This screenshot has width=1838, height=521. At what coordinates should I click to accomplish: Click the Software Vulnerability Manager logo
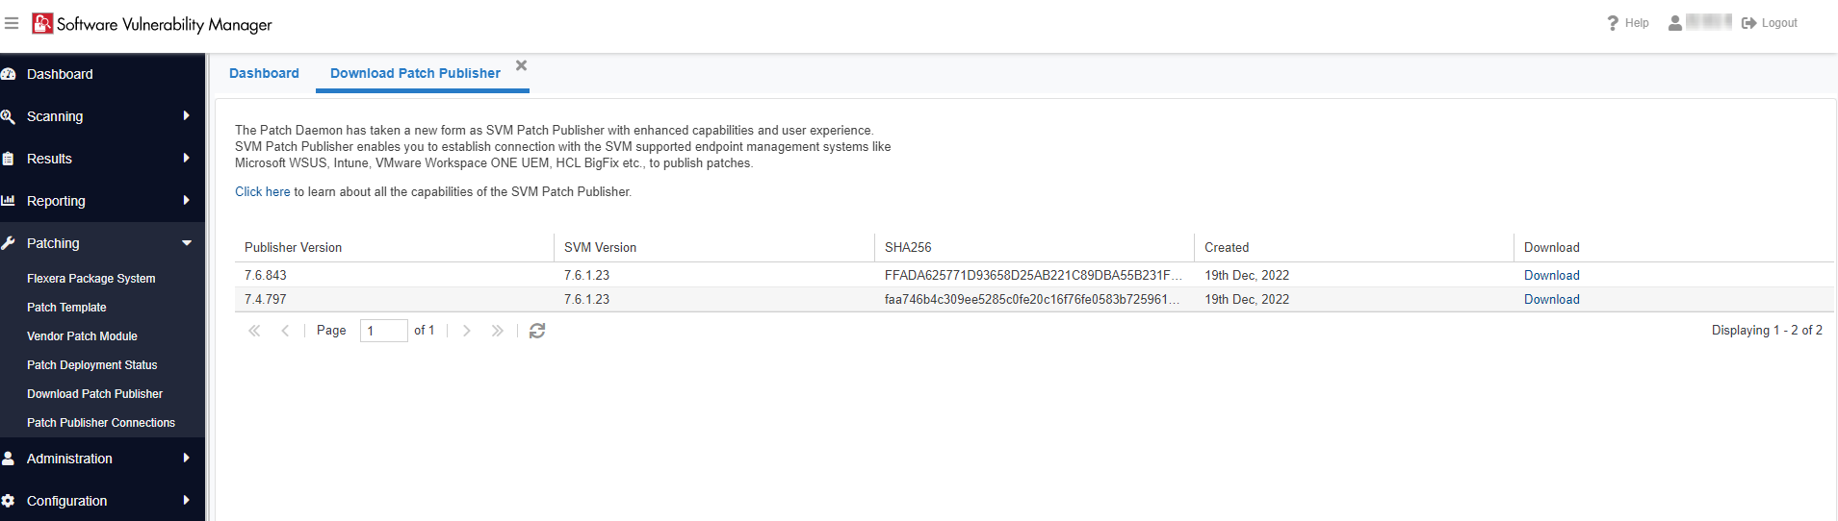pos(42,23)
